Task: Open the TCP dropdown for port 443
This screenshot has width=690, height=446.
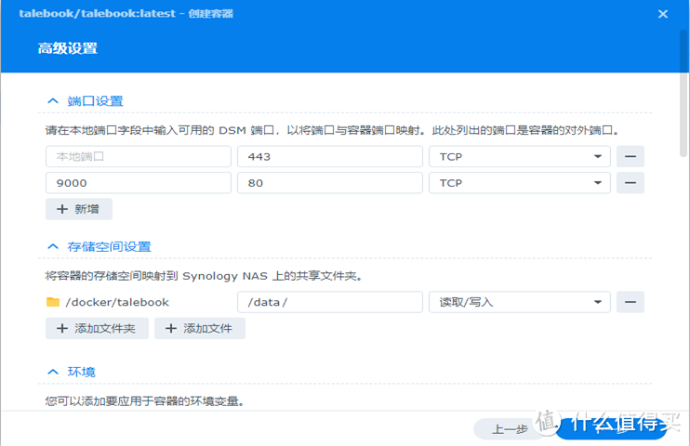Action: coord(520,157)
